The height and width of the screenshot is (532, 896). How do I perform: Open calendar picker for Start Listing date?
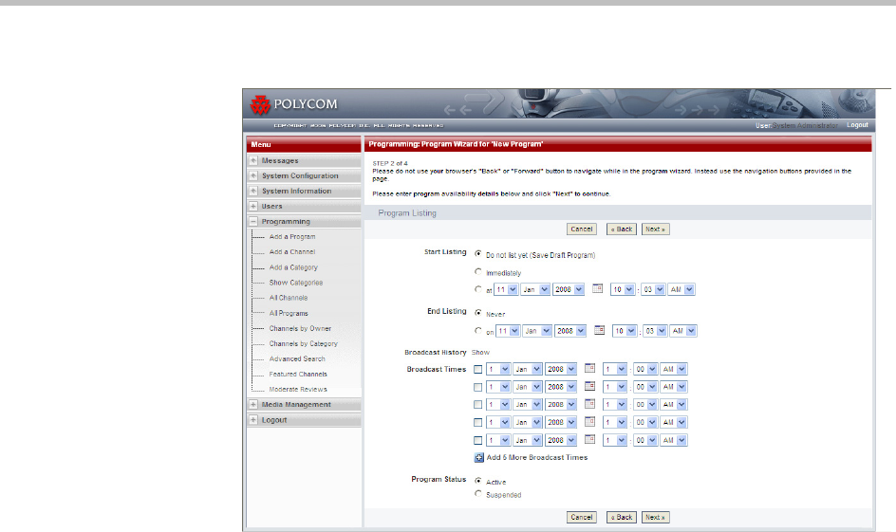tap(598, 289)
